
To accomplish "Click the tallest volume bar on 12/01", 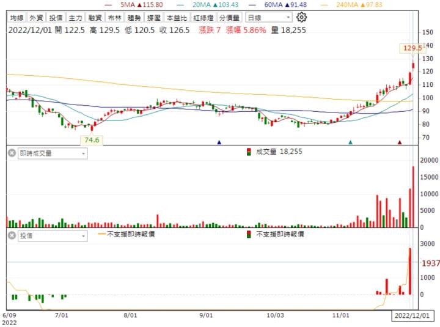I will click(413, 197).
